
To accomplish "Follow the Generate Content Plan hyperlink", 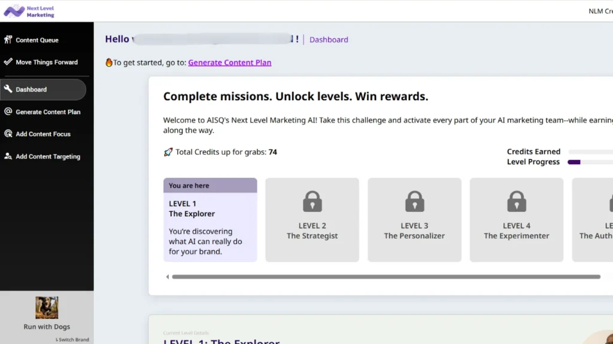I will tap(229, 63).
